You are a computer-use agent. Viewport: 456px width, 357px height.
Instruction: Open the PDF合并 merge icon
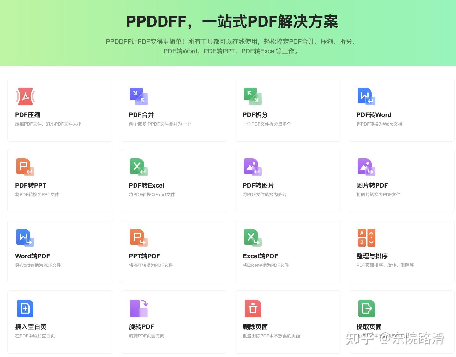point(139,97)
